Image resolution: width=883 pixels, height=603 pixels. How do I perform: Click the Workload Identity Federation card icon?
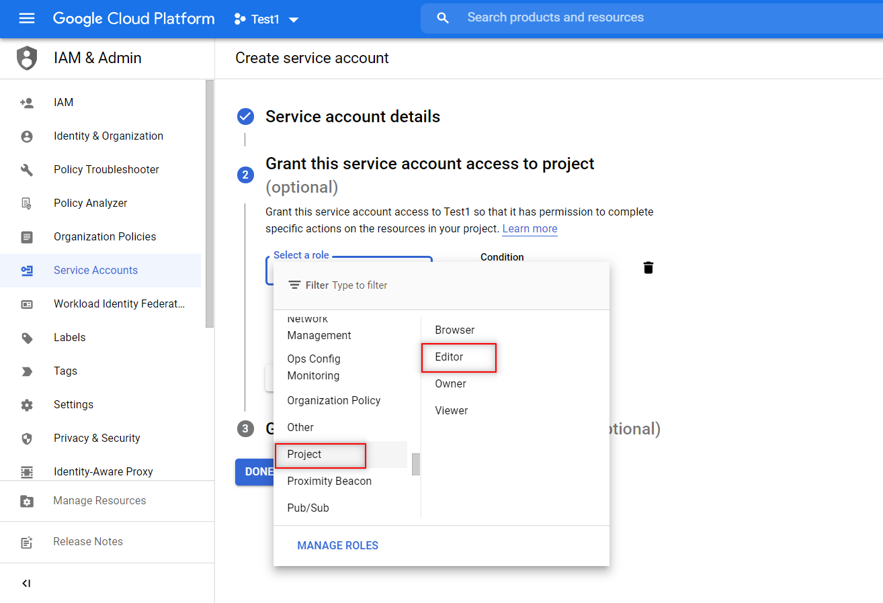click(27, 304)
